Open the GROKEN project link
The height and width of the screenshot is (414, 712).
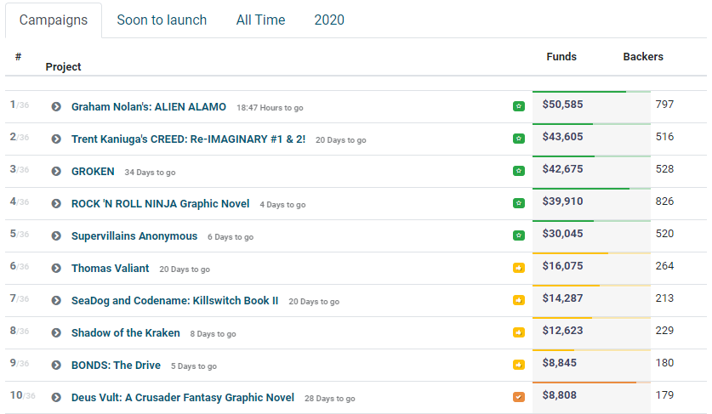(x=93, y=171)
